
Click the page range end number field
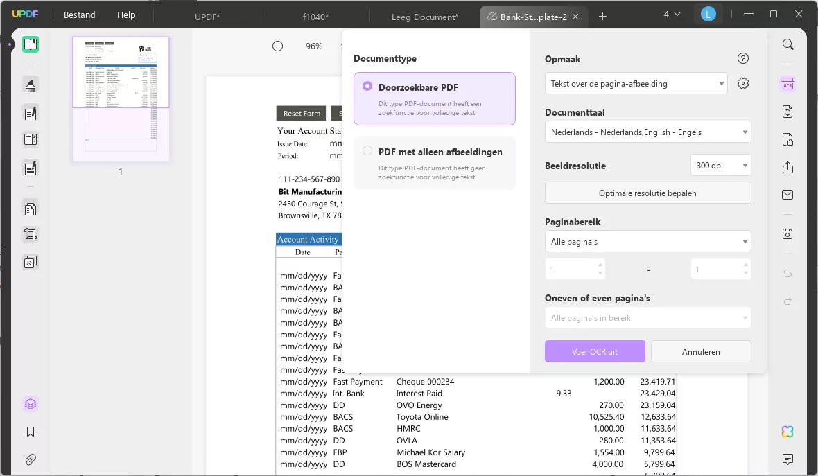click(720, 269)
